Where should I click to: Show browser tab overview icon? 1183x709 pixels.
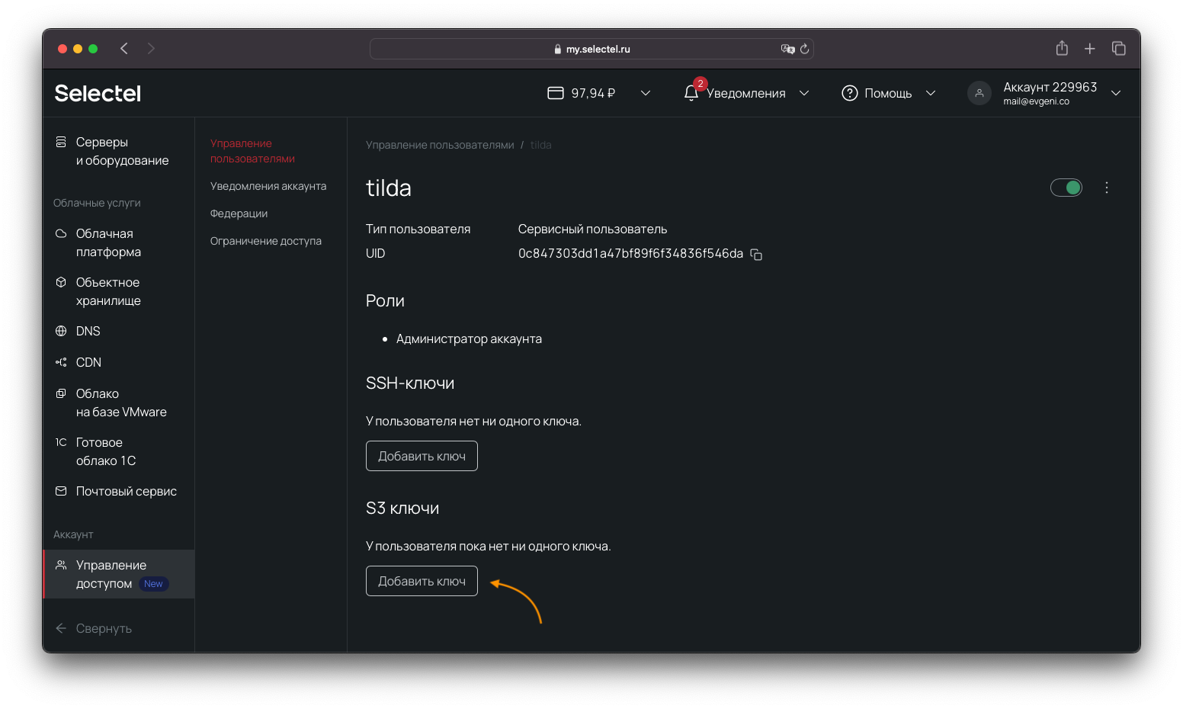pos(1119,48)
